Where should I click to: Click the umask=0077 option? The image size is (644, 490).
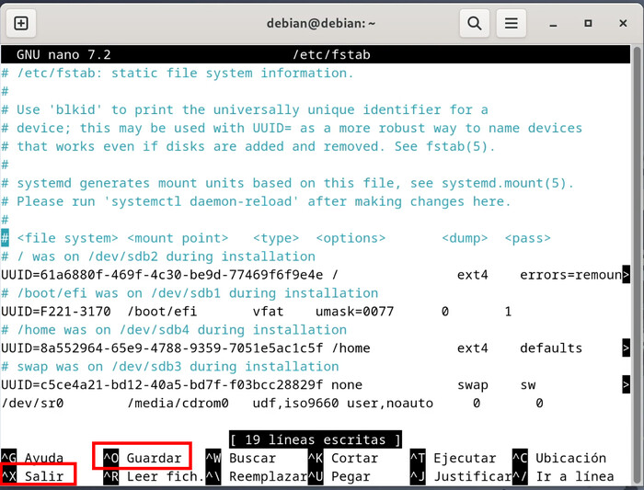pyautogui.click(x=355, y=312)
